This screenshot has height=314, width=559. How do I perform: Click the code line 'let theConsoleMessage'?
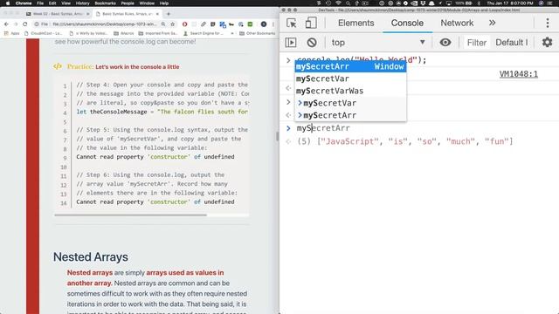click(x=162, y=112)
